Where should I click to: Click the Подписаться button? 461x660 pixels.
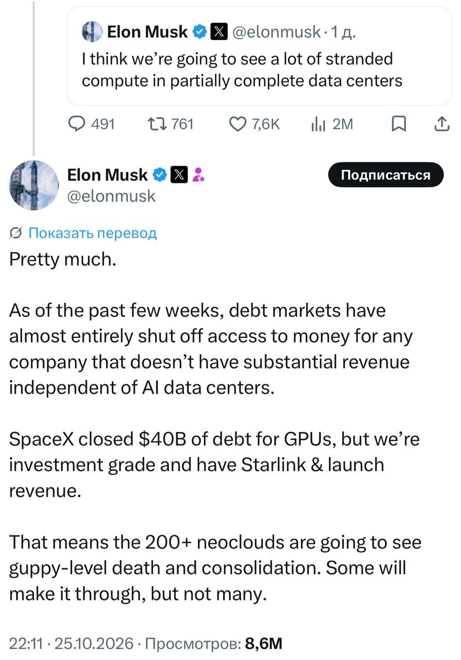(x=385, y=175)
